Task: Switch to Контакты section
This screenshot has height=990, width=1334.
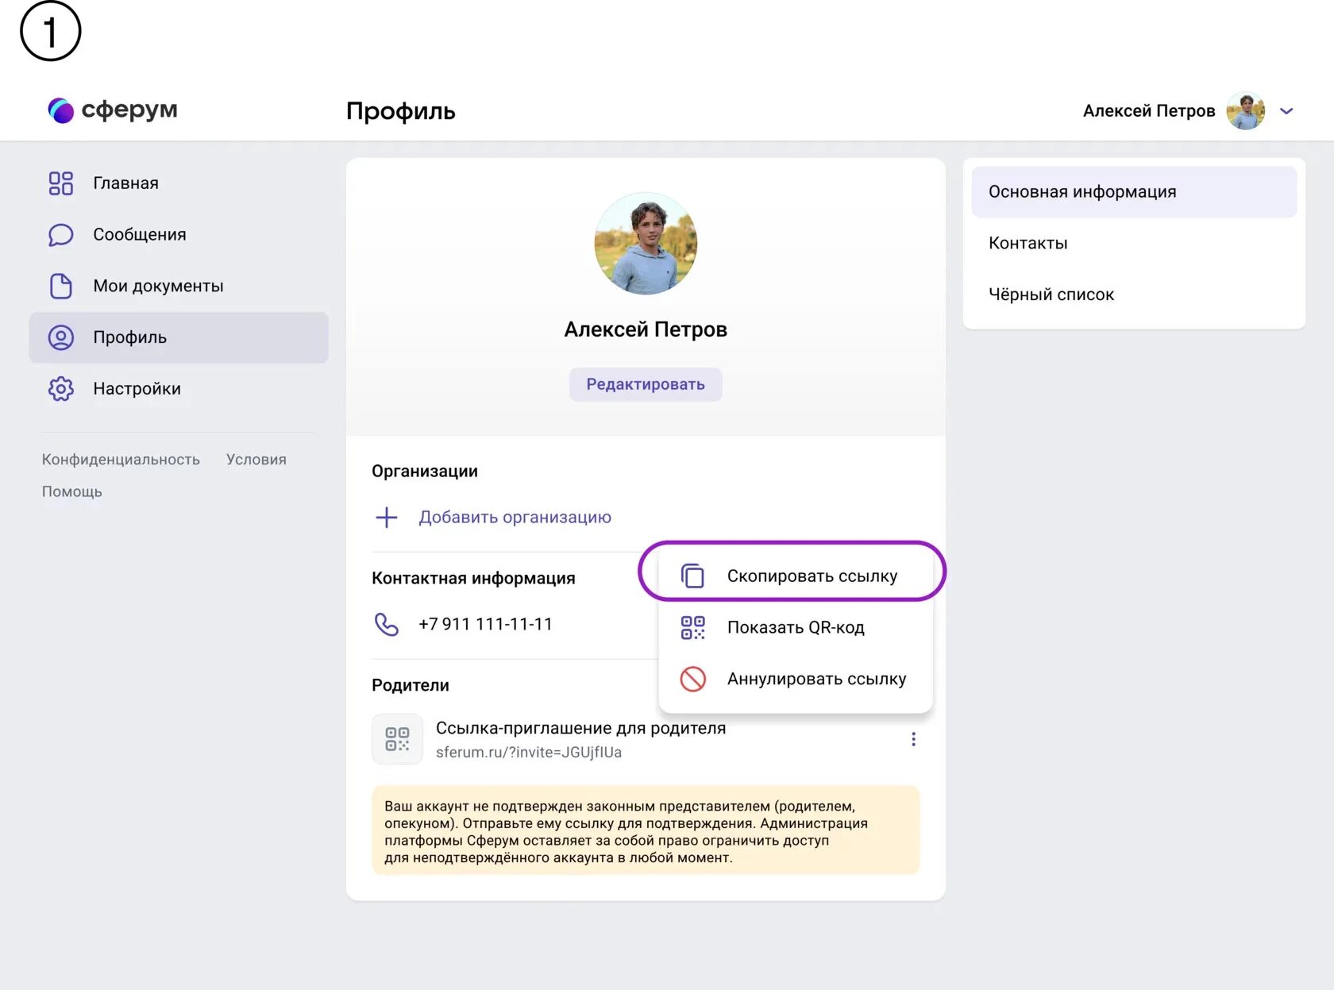Action: pyautogui.click(x=1134, y=243)
